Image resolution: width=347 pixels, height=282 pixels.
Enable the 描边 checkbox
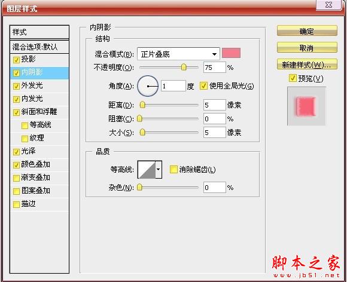(x=16, y=204)
